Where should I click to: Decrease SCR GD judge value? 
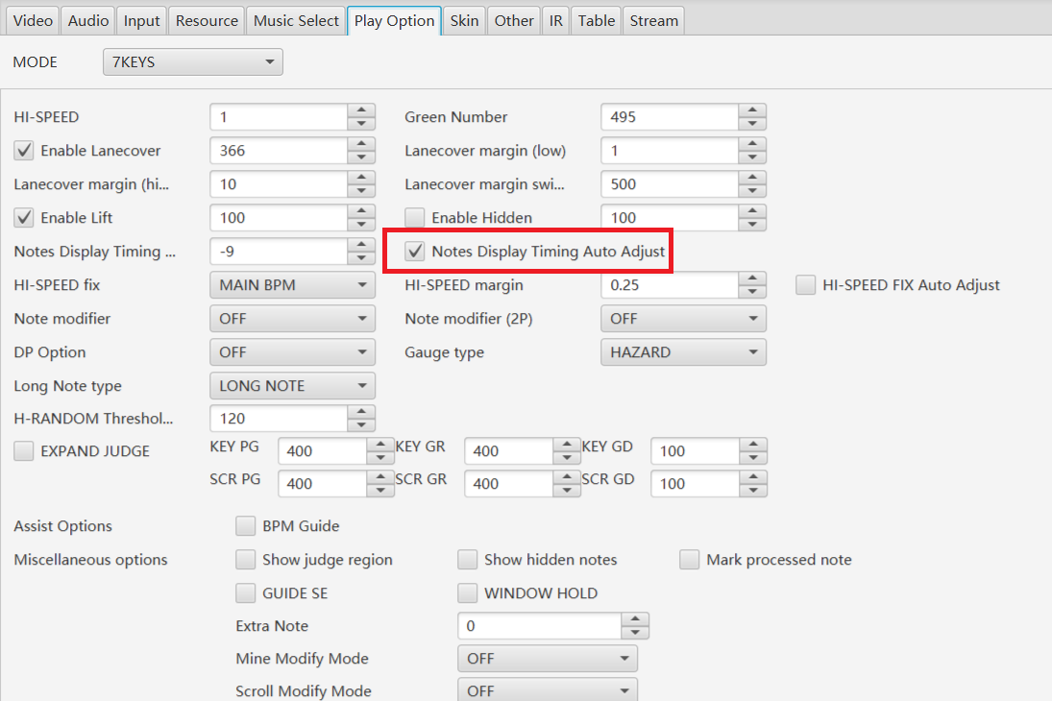(753, 491)
